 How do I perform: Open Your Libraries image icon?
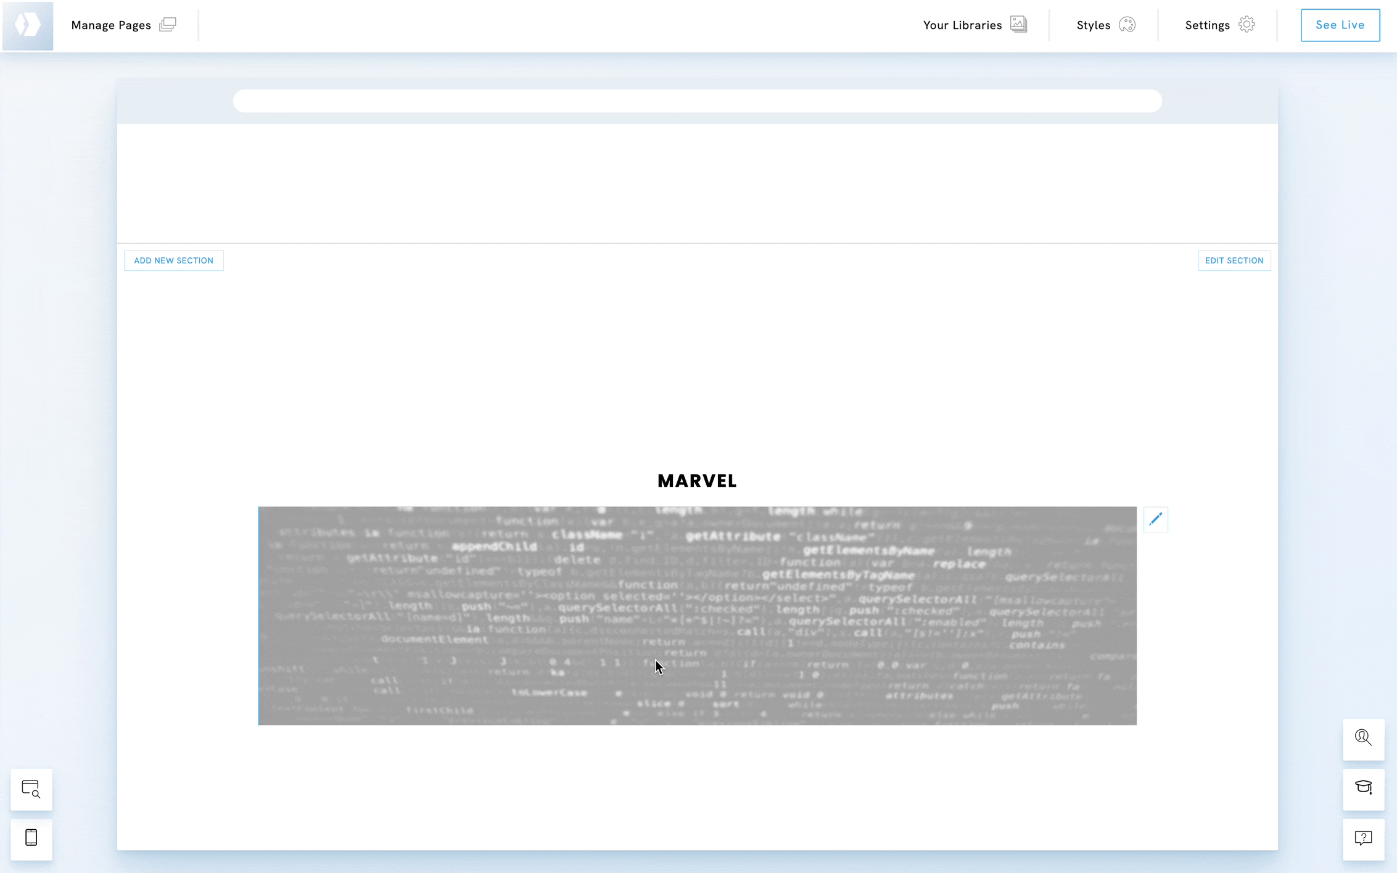point(1018,25)
